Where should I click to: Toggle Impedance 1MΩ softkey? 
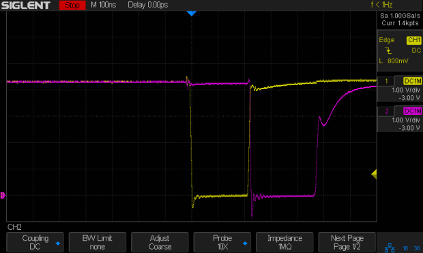click(285, 242)
